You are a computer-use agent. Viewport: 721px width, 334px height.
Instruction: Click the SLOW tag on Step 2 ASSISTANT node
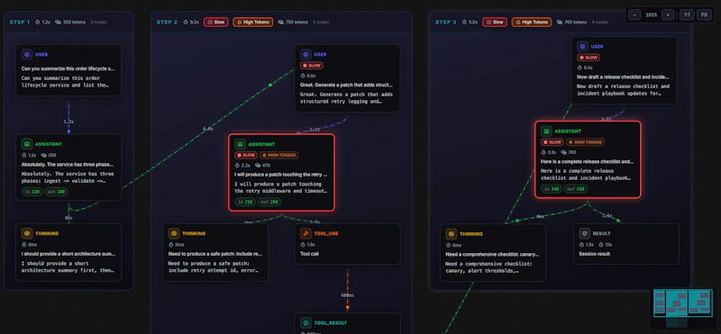pos(245,155)
